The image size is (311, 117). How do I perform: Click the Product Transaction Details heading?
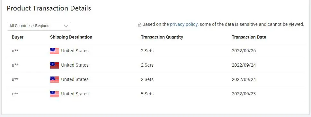click(49, 8)
